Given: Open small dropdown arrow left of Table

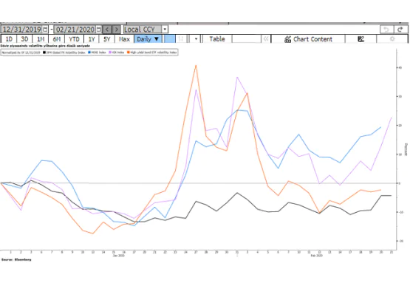Looking at the screenshot, I should pos(196,39).
